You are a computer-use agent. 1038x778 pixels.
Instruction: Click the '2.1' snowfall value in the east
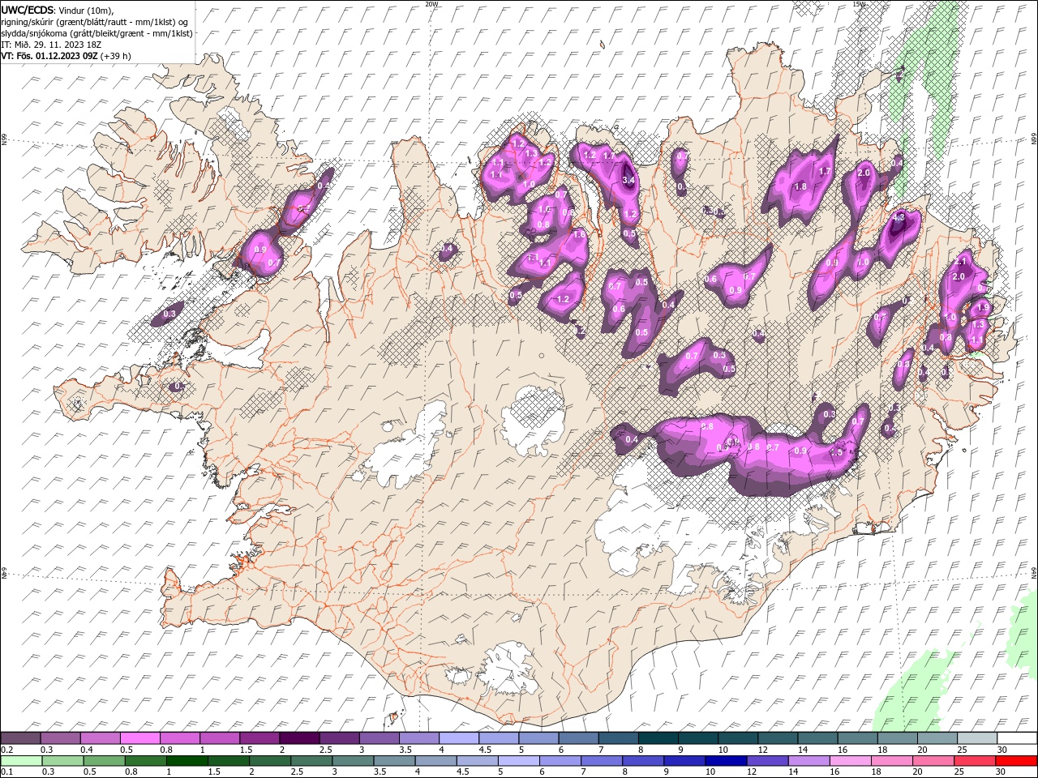coord(962,262)
